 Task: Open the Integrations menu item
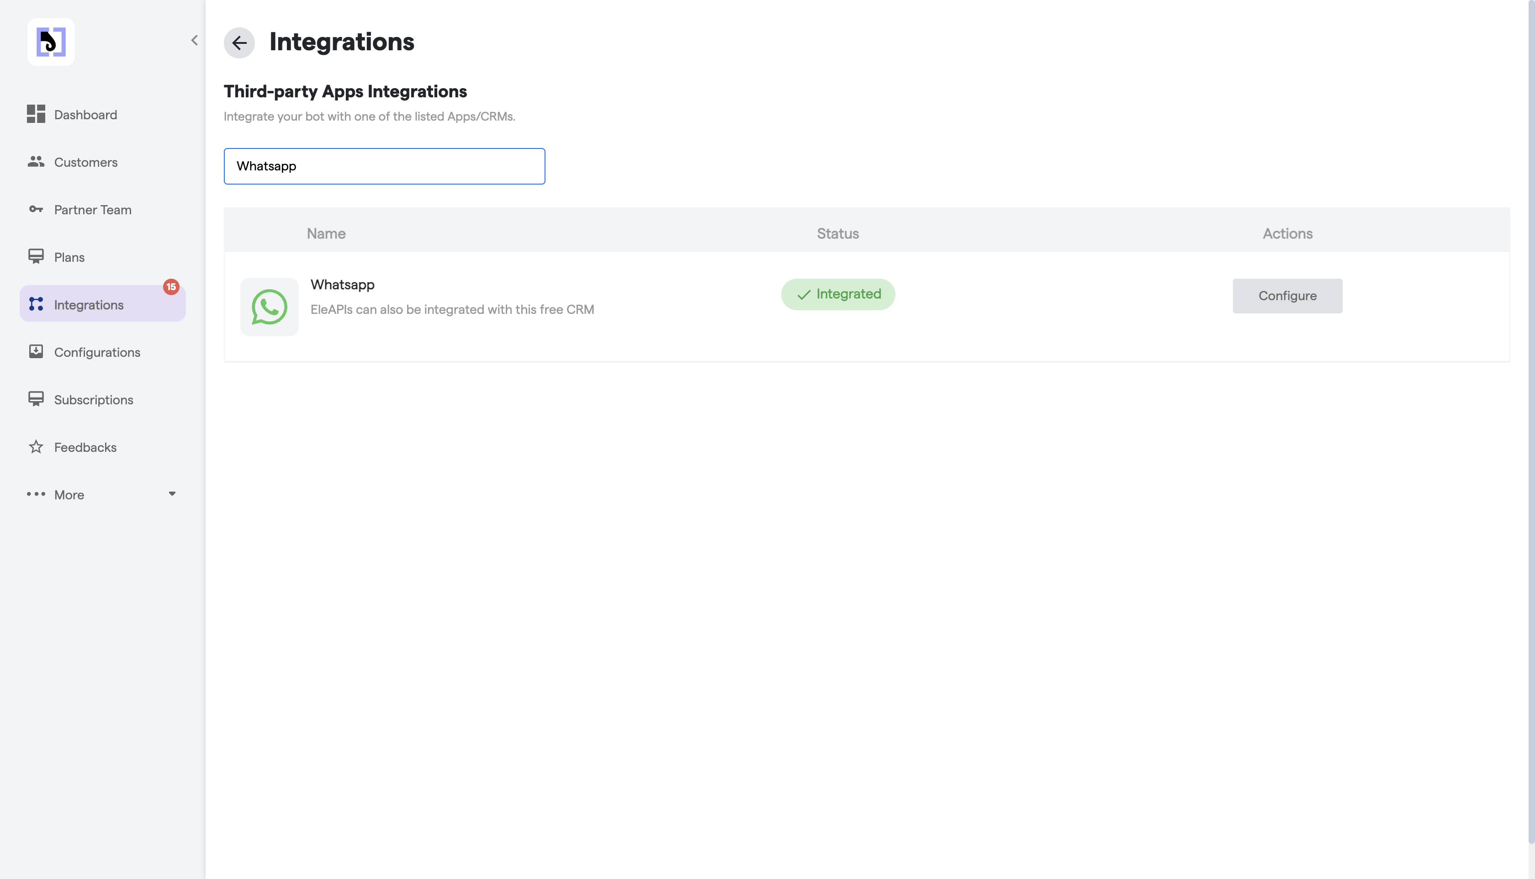coord(89,305)
